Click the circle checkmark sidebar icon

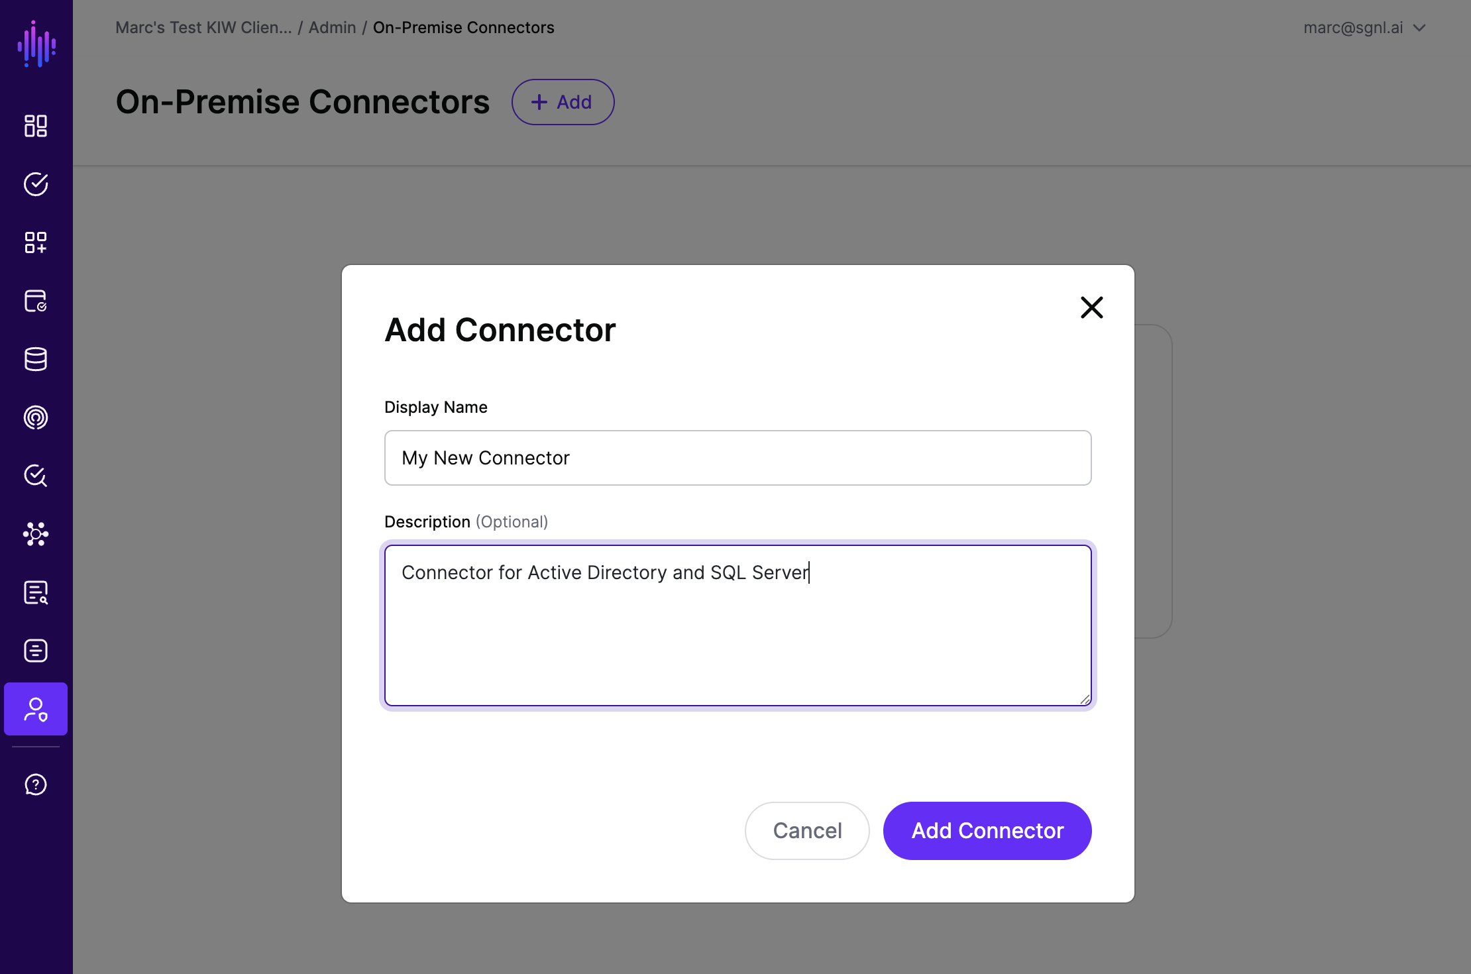tap(36, 184)
